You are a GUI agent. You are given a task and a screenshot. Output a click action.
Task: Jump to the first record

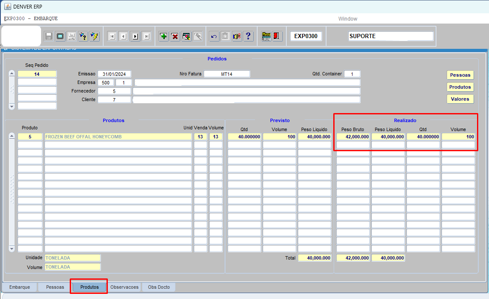point(112,36)
